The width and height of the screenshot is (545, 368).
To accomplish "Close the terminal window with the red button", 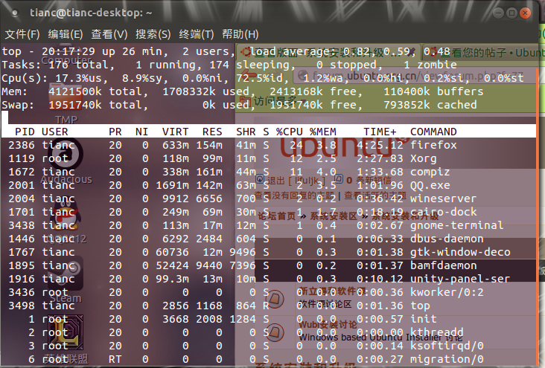I will coord(525,13).
